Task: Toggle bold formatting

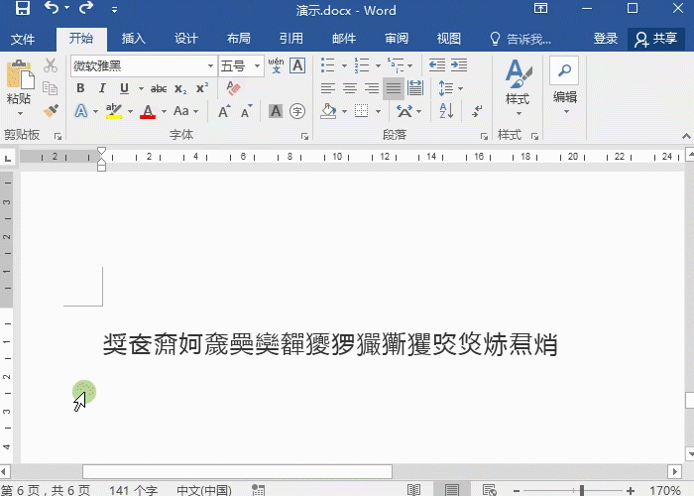Action: [x=80, y=88]
